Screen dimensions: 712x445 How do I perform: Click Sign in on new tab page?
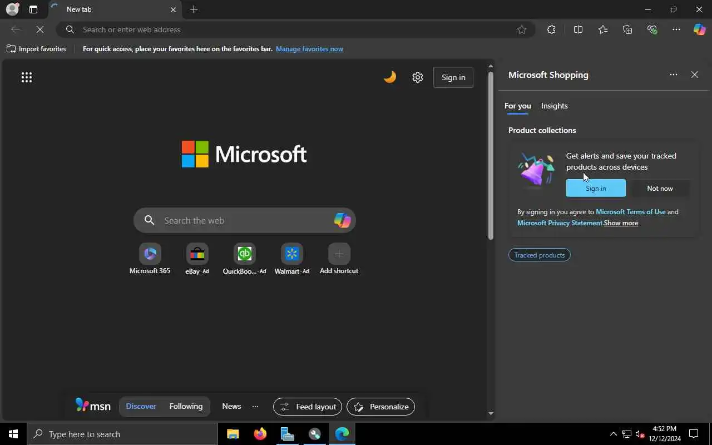coord(453,77)
